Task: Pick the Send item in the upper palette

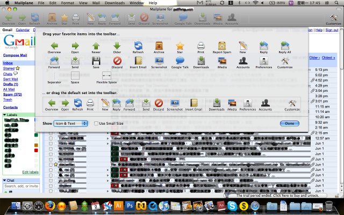Action: point(75,62)
